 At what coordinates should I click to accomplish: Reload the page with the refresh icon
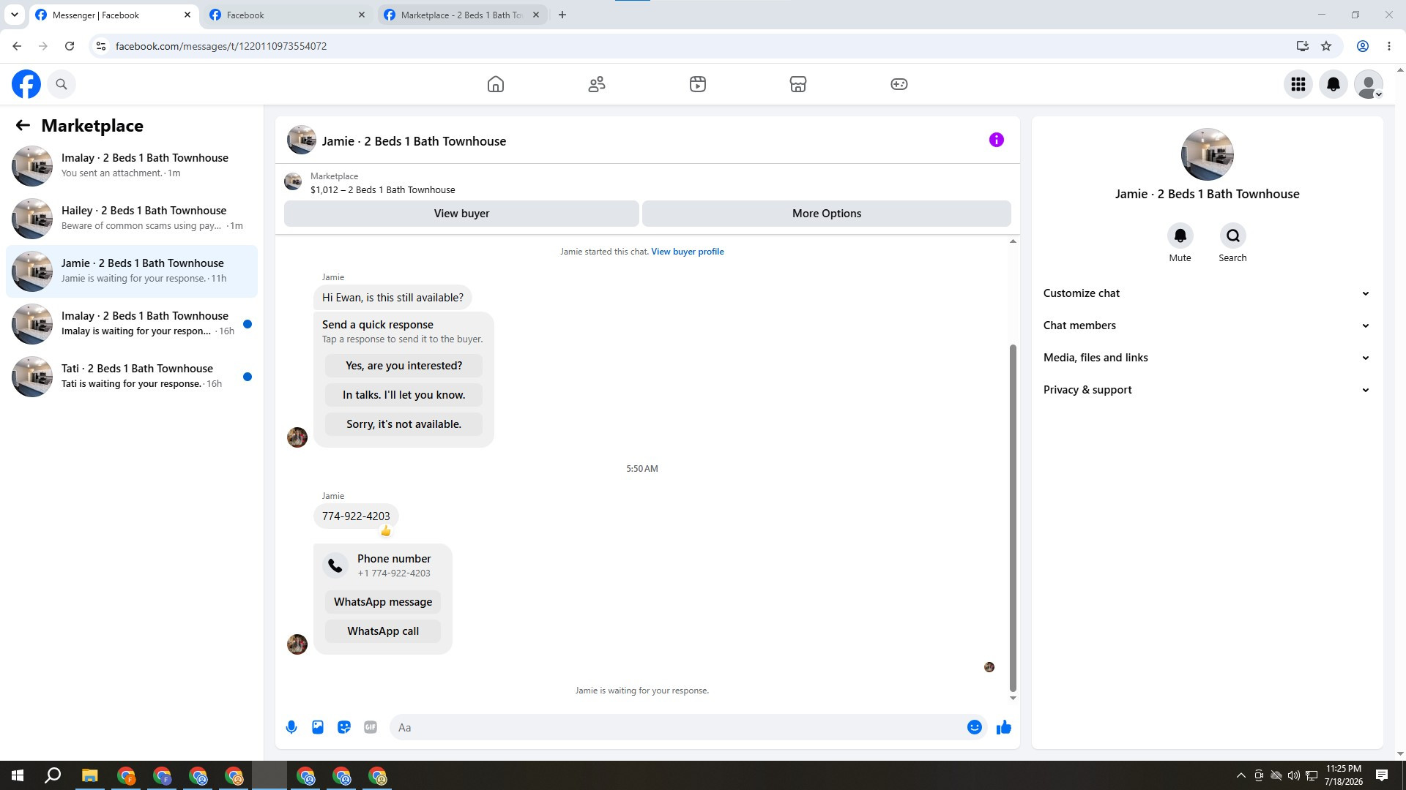(x=70, y=46)
